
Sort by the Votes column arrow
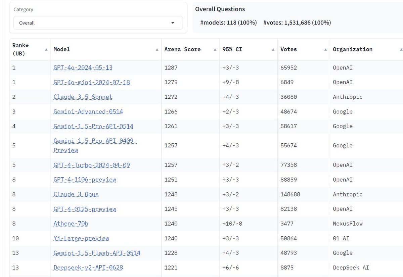[x=325, y=50]
